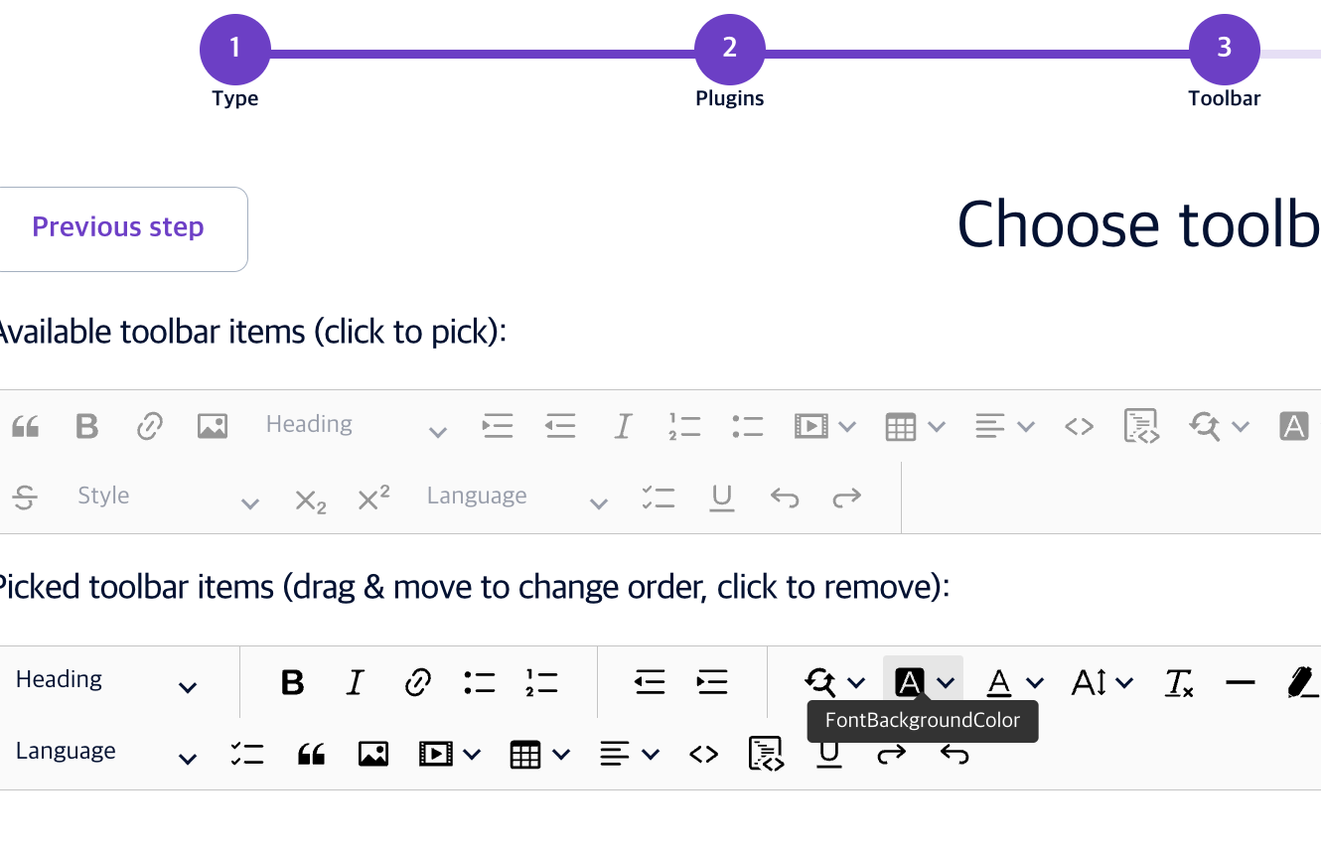The image size is (1321, 854).
Task: Pick underline from available items
Action: [x=722, y=498]
